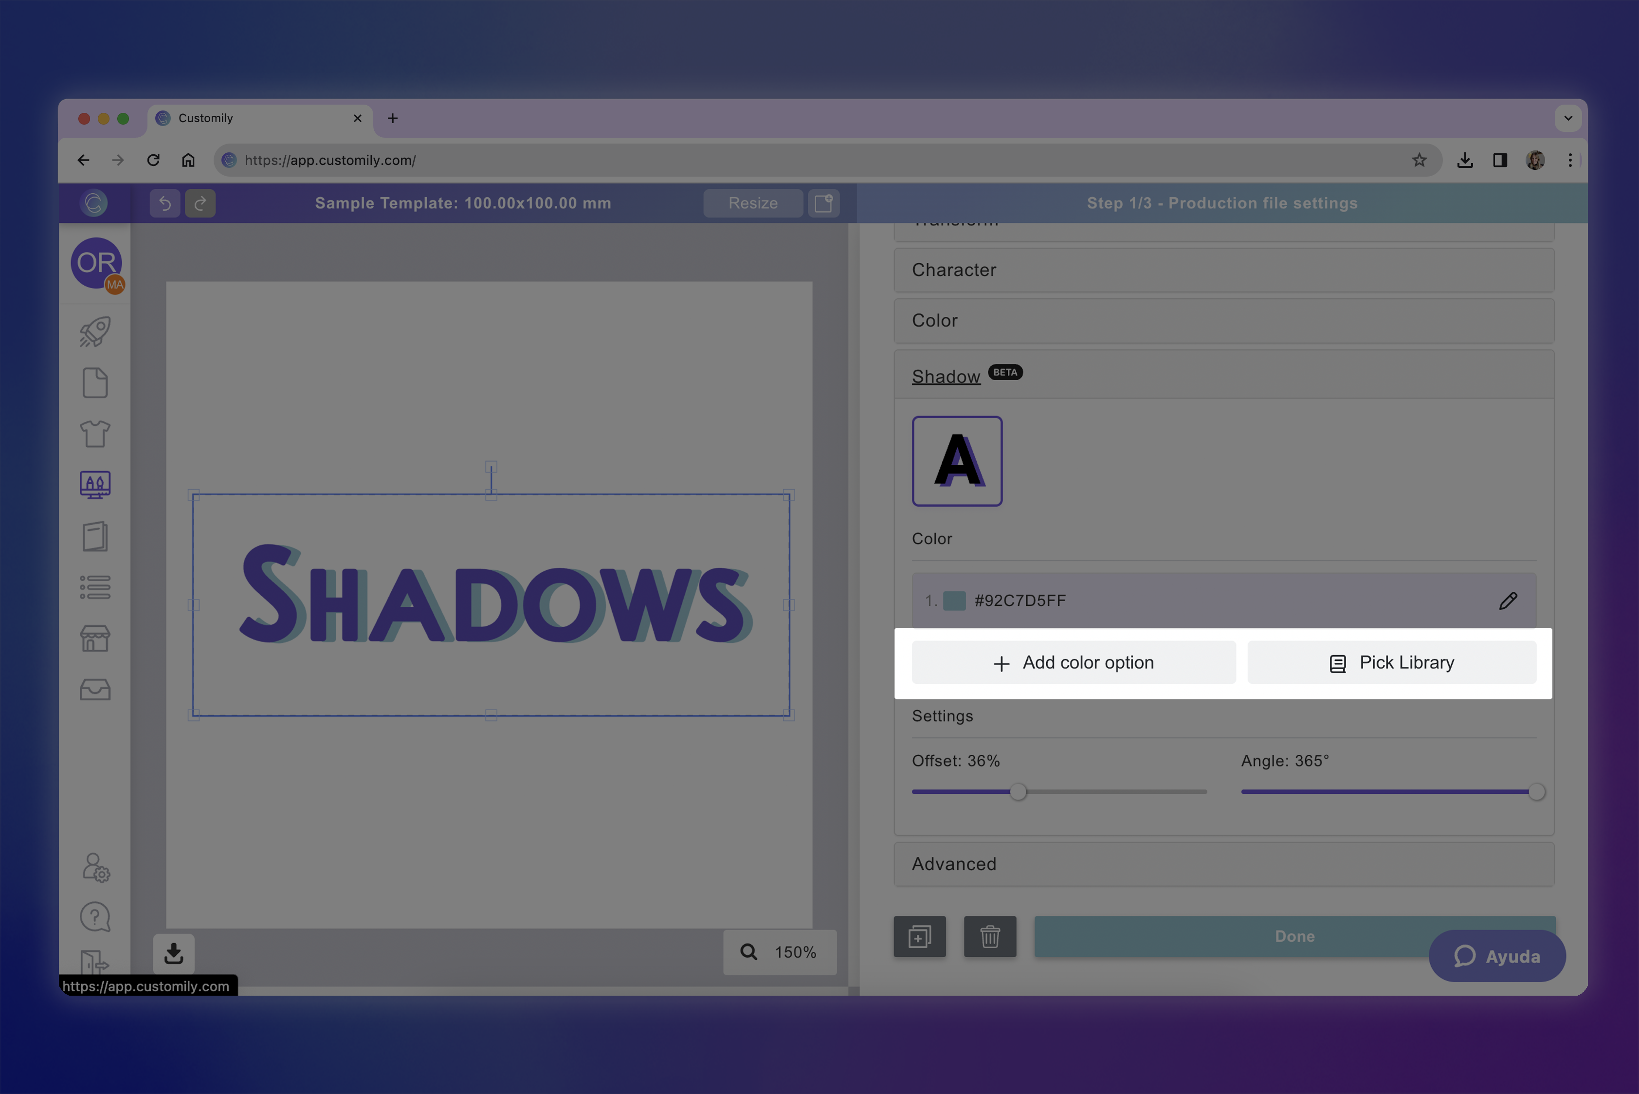Open the help question-mark icon
Screen dimensions: 1639x1094
pyautogui.click(x=95, y=916)
